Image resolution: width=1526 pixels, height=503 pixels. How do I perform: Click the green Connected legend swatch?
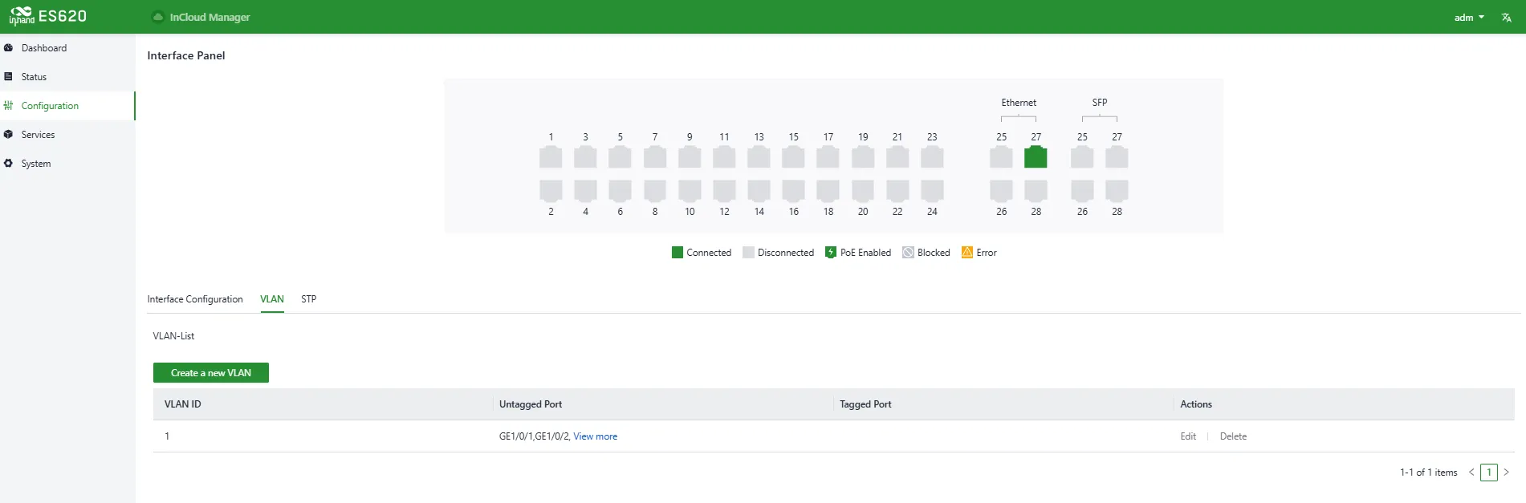(677, 253)
